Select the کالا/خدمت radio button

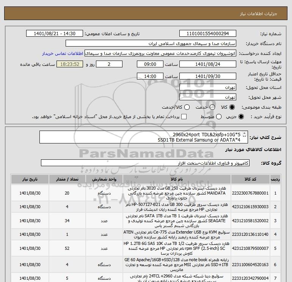click(187, 107)
